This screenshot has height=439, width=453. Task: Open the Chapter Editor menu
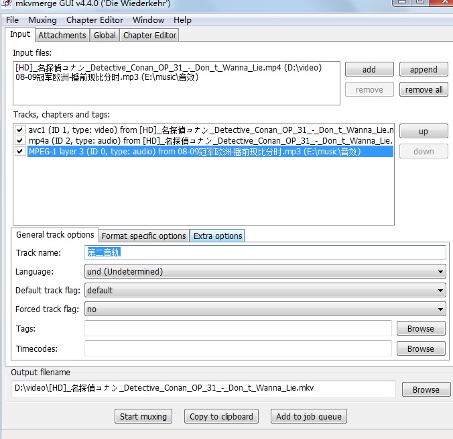click(x=94, y=20)
